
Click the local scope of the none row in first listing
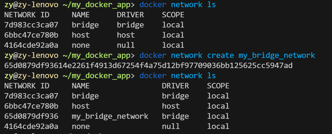[173, 45]
